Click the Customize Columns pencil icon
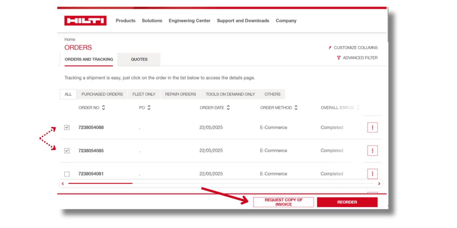This screenshot has width=457, height=228. click(330, 48)
